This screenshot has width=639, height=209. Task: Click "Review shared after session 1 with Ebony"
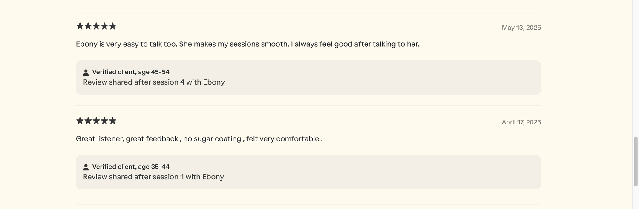coord(153,177)
